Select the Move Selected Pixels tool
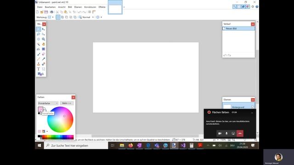Image resolution: width=294 pixels, height=165 pixels. coord(44,29)
